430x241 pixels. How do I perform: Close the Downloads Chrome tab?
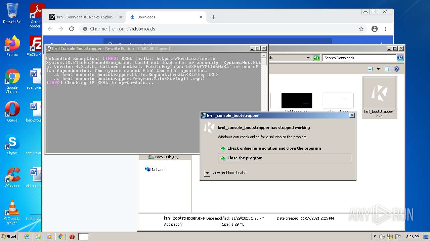click(x=201, y=17)
